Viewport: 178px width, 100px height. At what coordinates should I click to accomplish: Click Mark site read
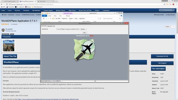pos(170,15)
